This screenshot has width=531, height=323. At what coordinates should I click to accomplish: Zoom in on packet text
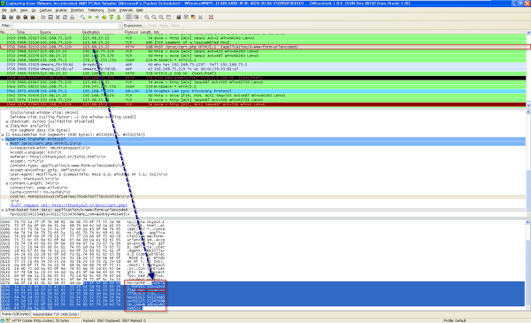[x=147, y=18]
